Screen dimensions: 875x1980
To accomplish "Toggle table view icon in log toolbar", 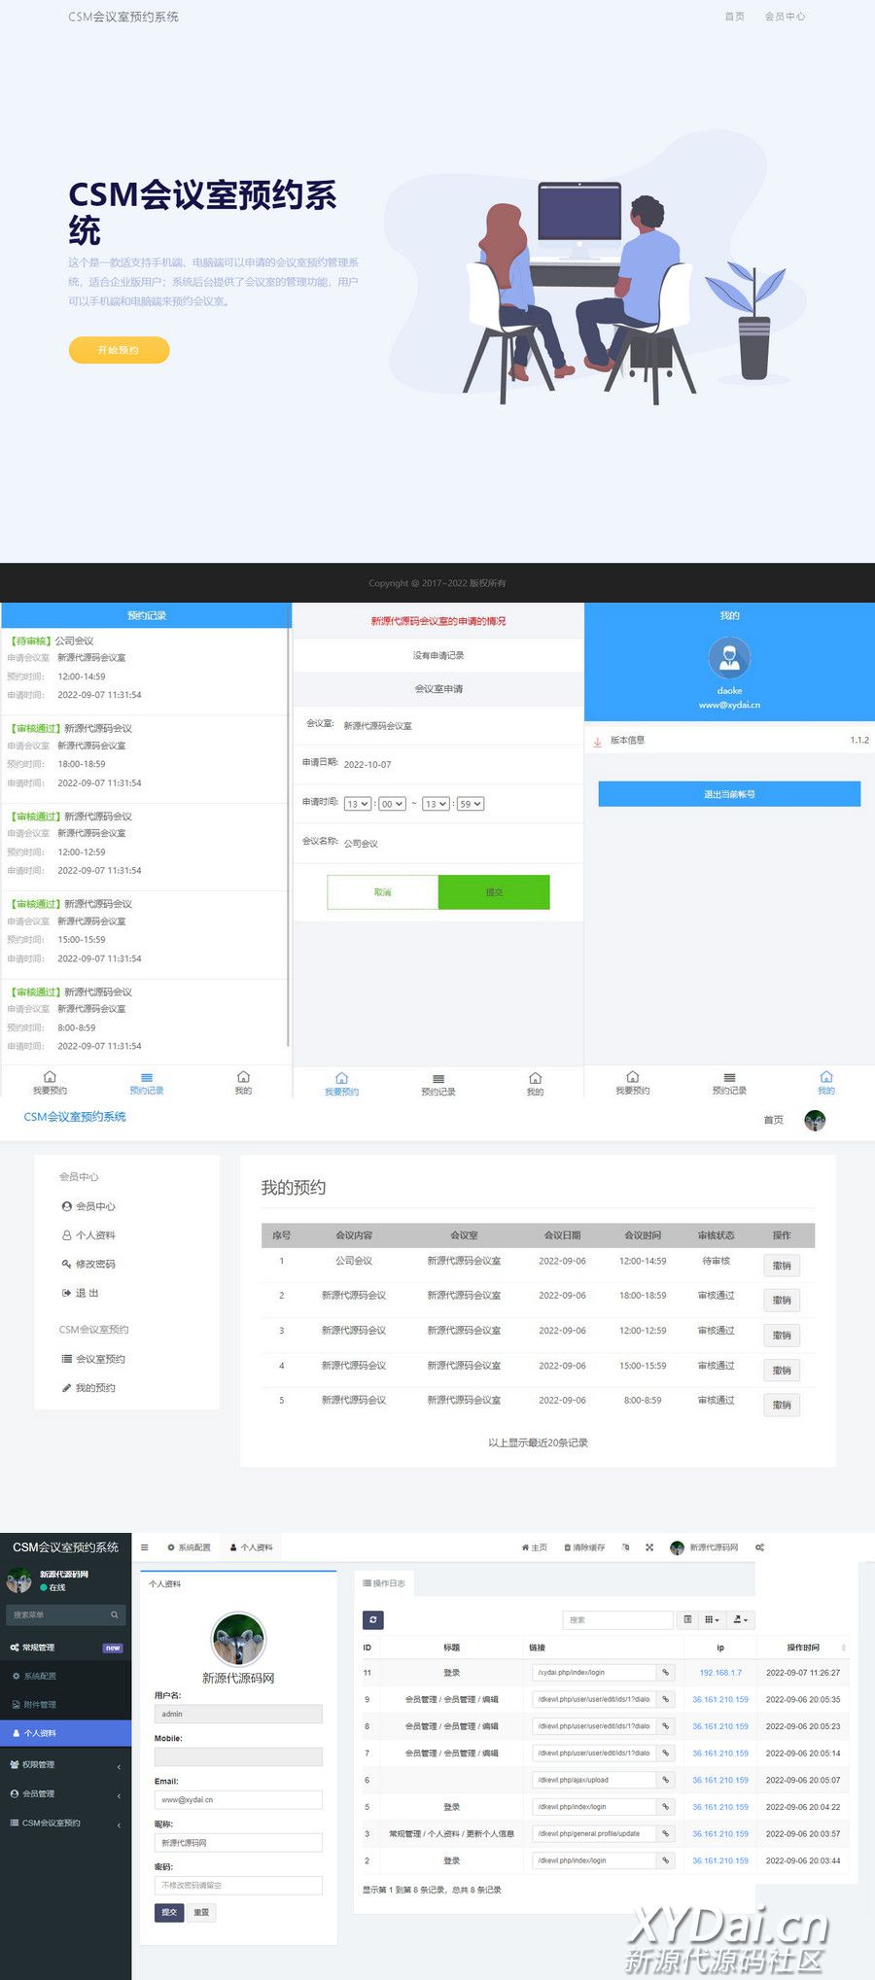I will 688,1619.
